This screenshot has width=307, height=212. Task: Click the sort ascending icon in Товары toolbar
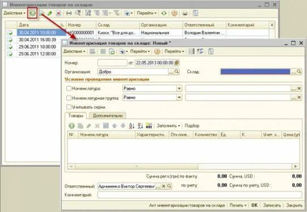[132, 126]
